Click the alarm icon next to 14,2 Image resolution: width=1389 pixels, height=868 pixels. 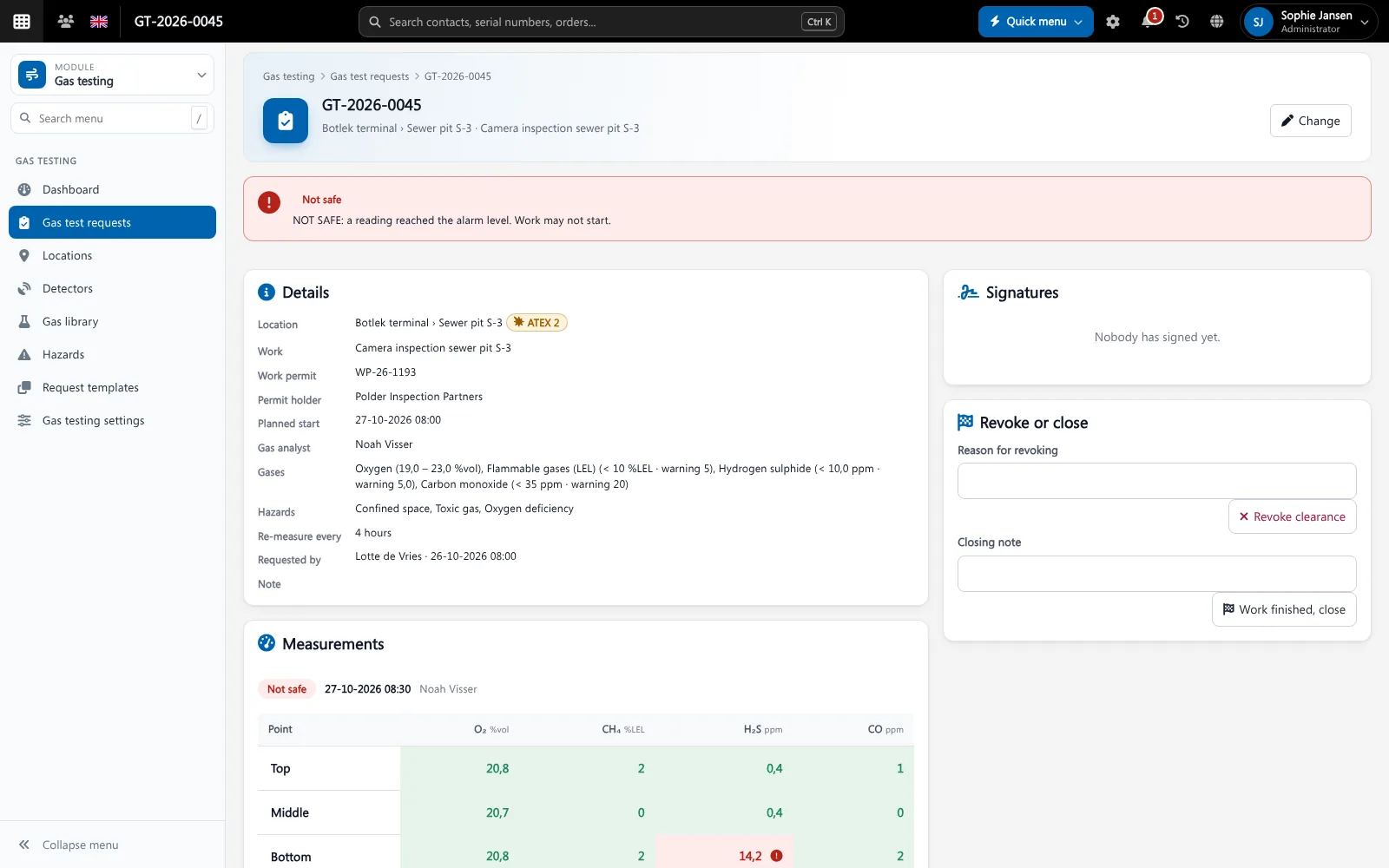(x=776, y=856)
